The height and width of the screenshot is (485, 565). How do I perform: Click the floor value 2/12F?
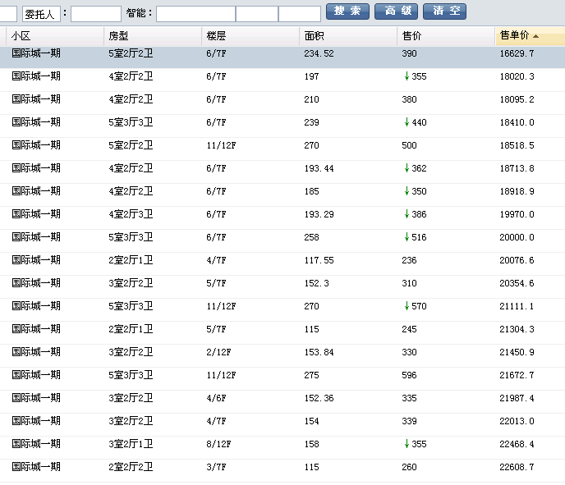click(218, 353)
